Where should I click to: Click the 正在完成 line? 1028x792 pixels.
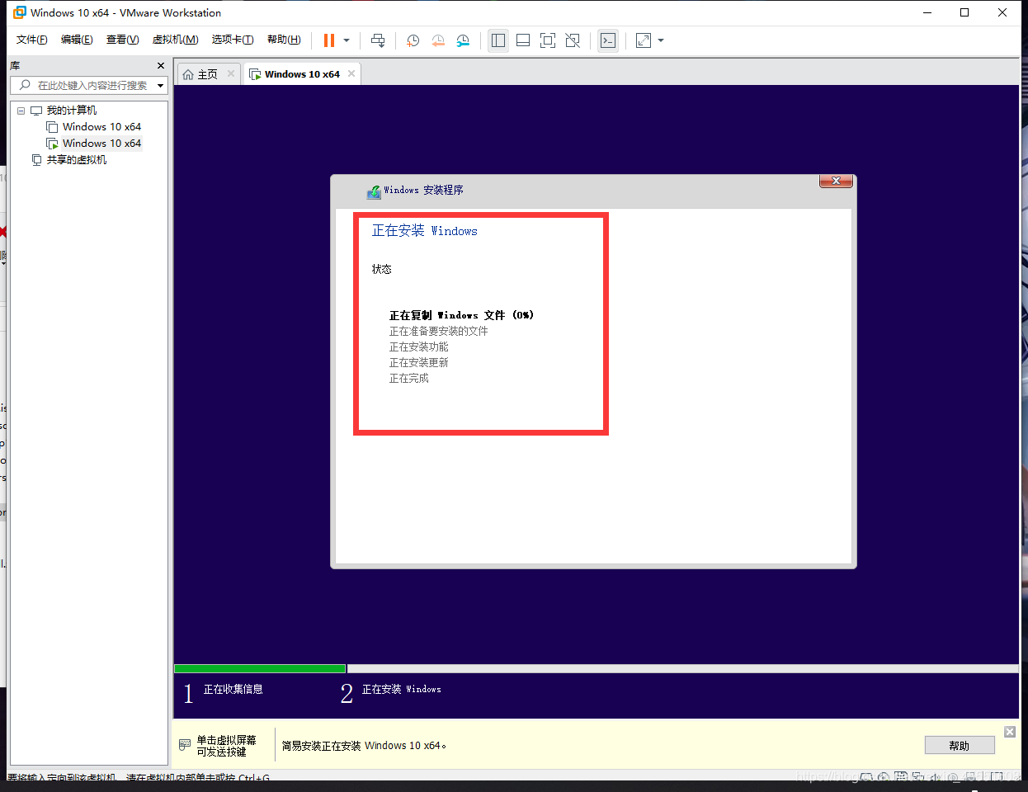pyautogui.click(x=409, y=378)
